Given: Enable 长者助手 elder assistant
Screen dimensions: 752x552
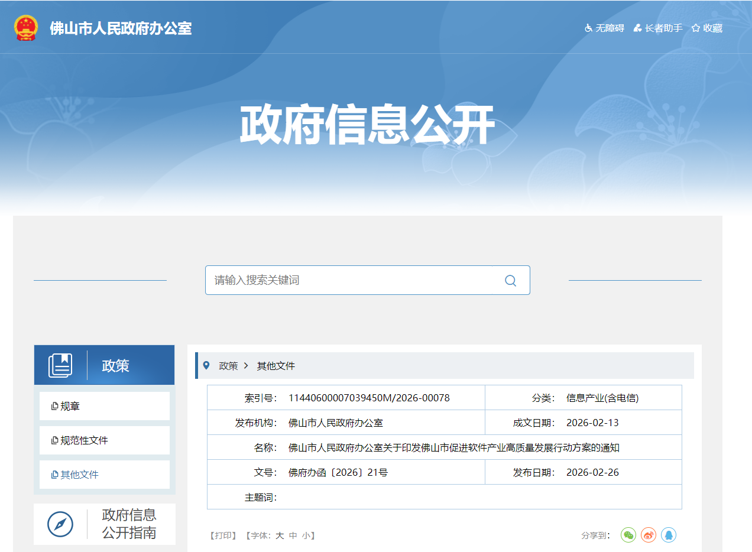Looking at the screenshot, I should [657, 28].
